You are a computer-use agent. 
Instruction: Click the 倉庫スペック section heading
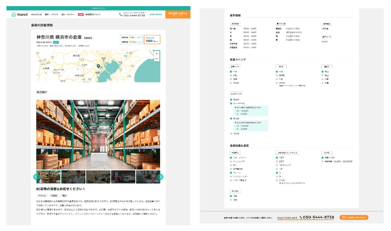pyautogui.click(x=238, y=59)
